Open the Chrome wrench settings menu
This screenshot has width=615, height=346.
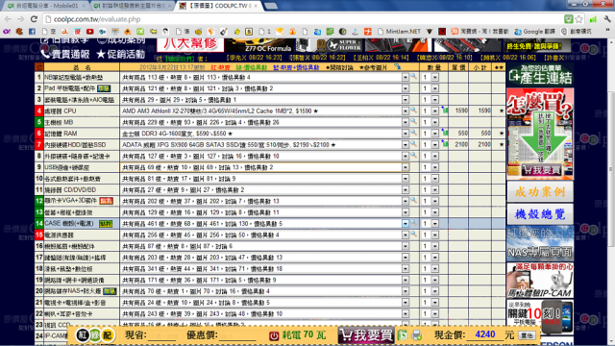coord(607,19)
